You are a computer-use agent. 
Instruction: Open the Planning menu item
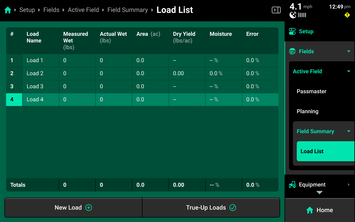pyautogui.click(x=308, y=112)
